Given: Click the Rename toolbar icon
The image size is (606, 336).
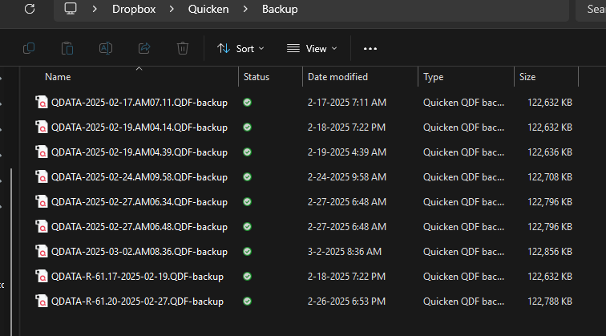Looking at the screenshot, I should tap(106, 48).
